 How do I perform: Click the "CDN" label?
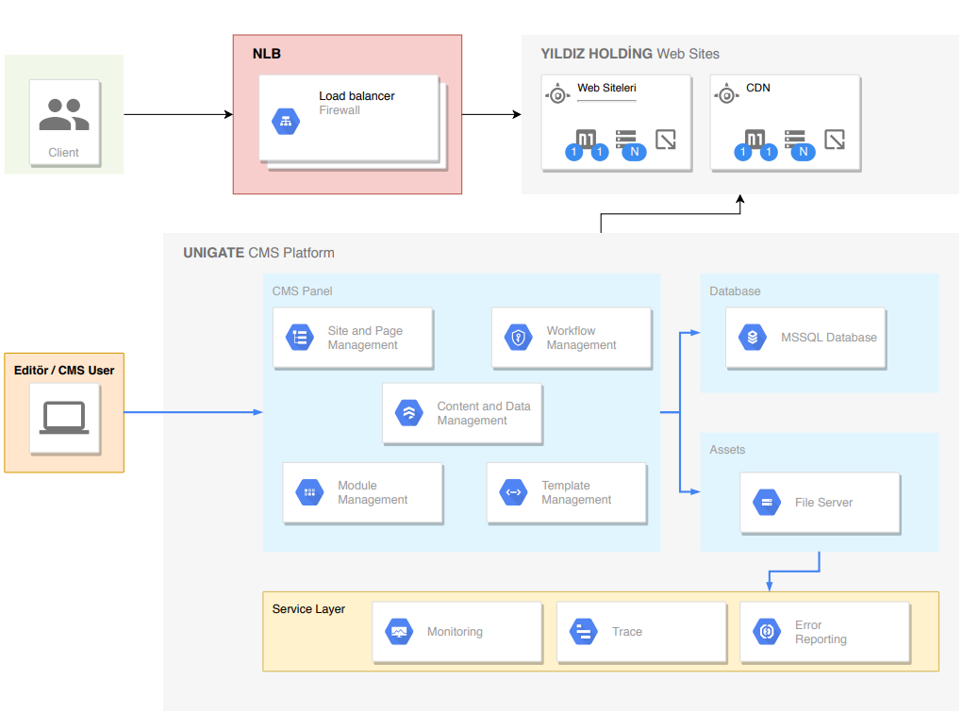click(x=758, y=88)
